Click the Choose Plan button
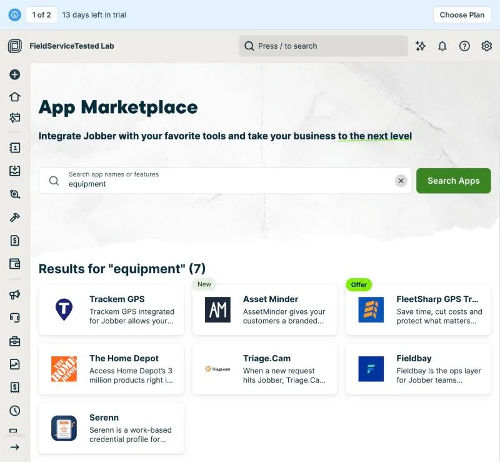The width and height of the screenshot is (500, 462). pos(462,14)
